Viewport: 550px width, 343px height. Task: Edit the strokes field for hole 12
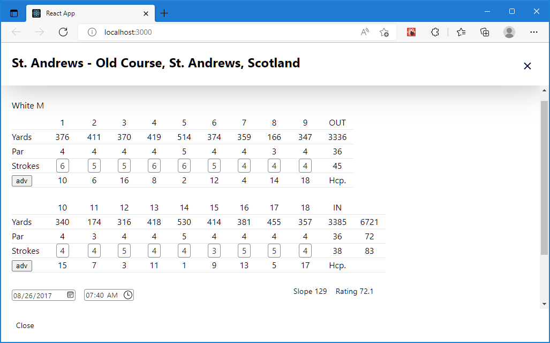point(124,251)
